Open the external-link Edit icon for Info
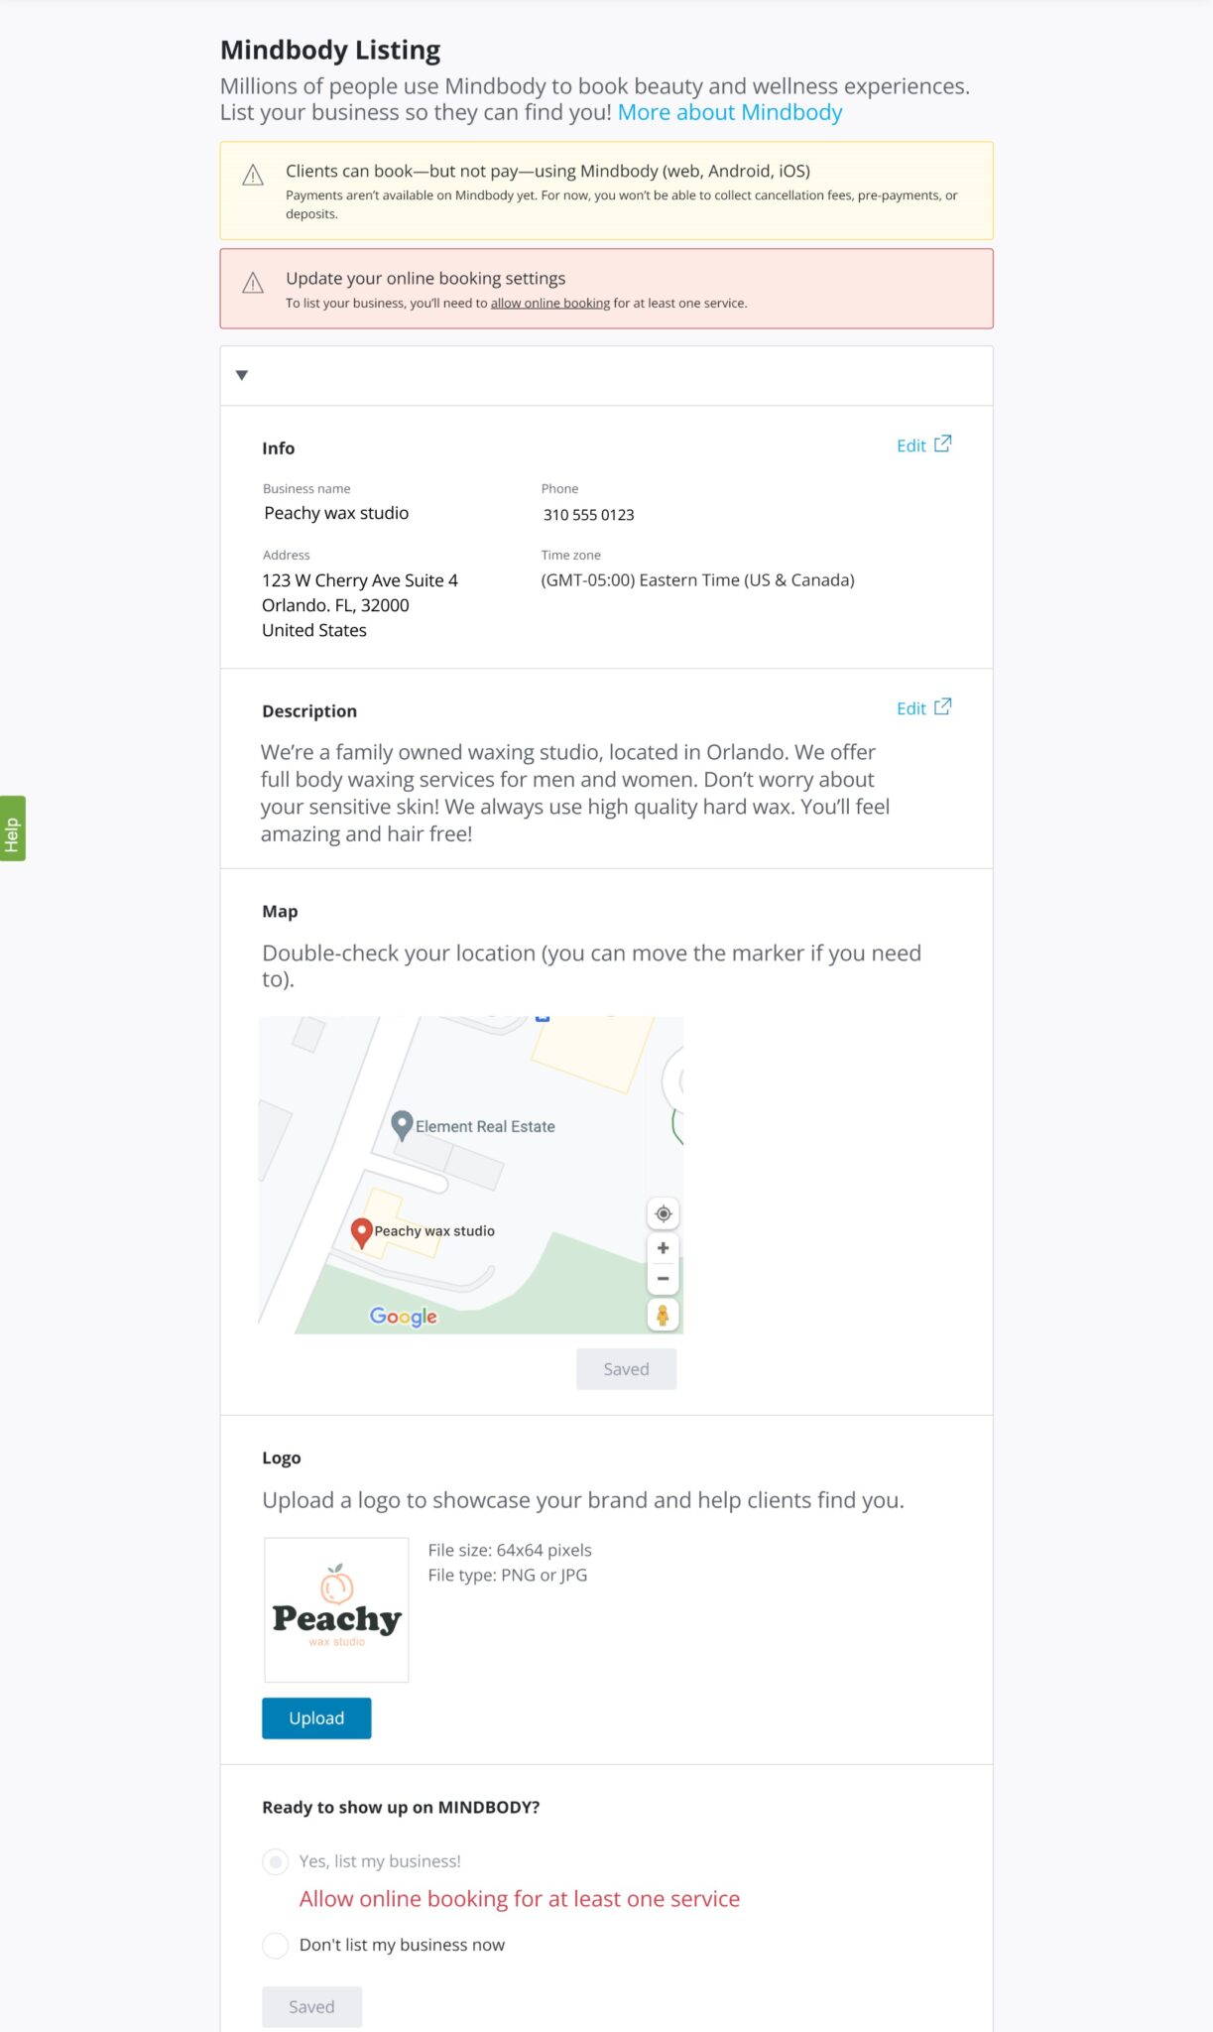Viewport: 1213px width, 2032px height. (943, 444)
